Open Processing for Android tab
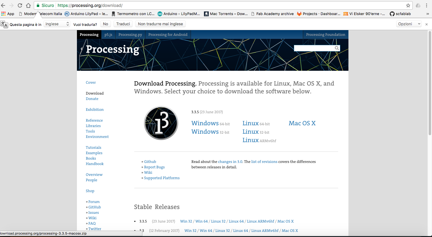The width and height of the screenshot is (432, 237). pyautogui.click(x=168, y=35)
